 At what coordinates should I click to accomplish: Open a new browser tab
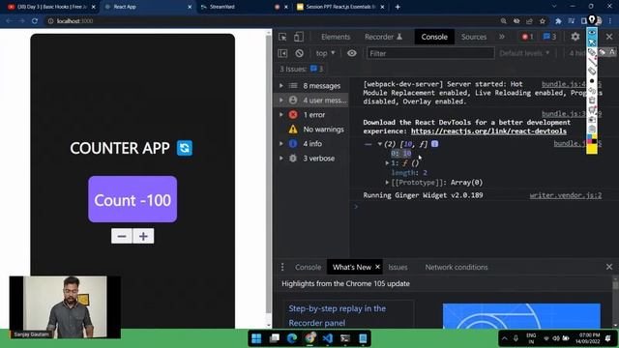(398, 7)
